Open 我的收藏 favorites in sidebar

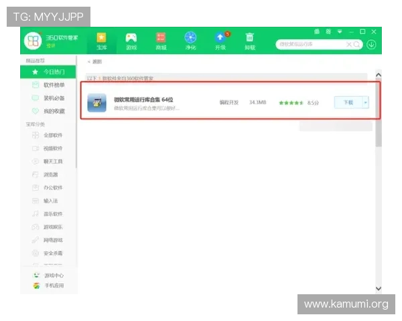[x=48, y=111]
